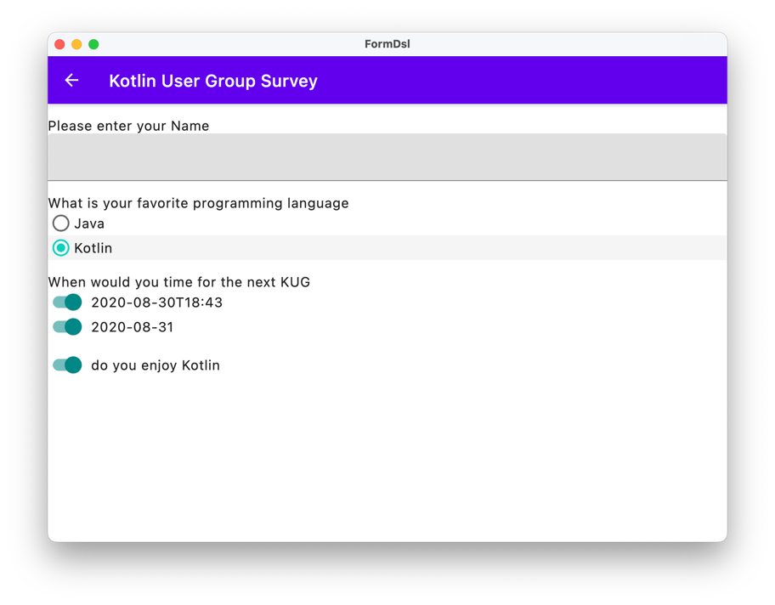Toggle the 2020-08-31 date switch

tap(67, 327)
